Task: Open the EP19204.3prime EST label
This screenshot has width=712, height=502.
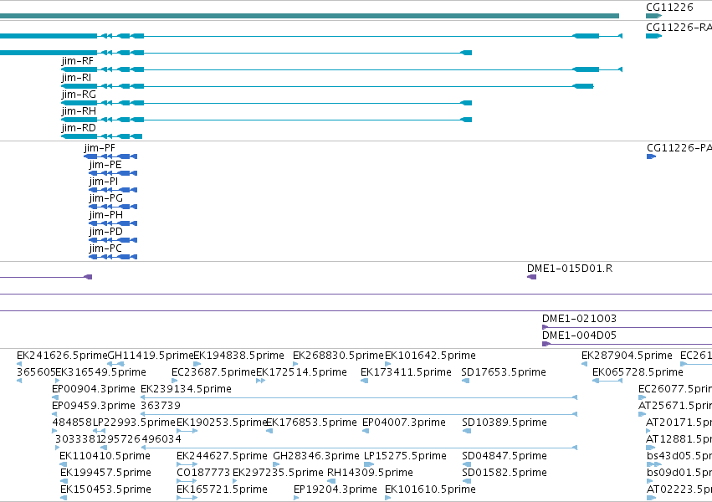Action: point(336,489)
